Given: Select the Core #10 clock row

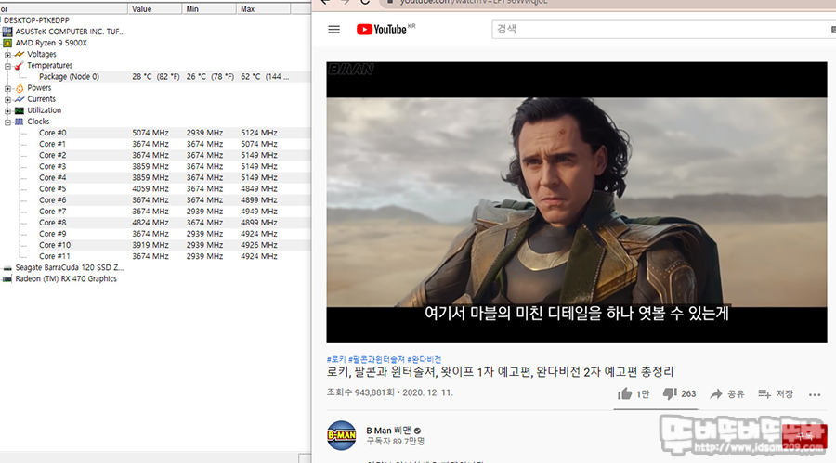Looking at the screenshot, I should pyautogui.click(x=155, y=245).
